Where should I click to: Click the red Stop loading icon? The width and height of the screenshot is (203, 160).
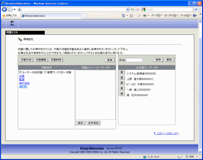(x=138, y=9)
